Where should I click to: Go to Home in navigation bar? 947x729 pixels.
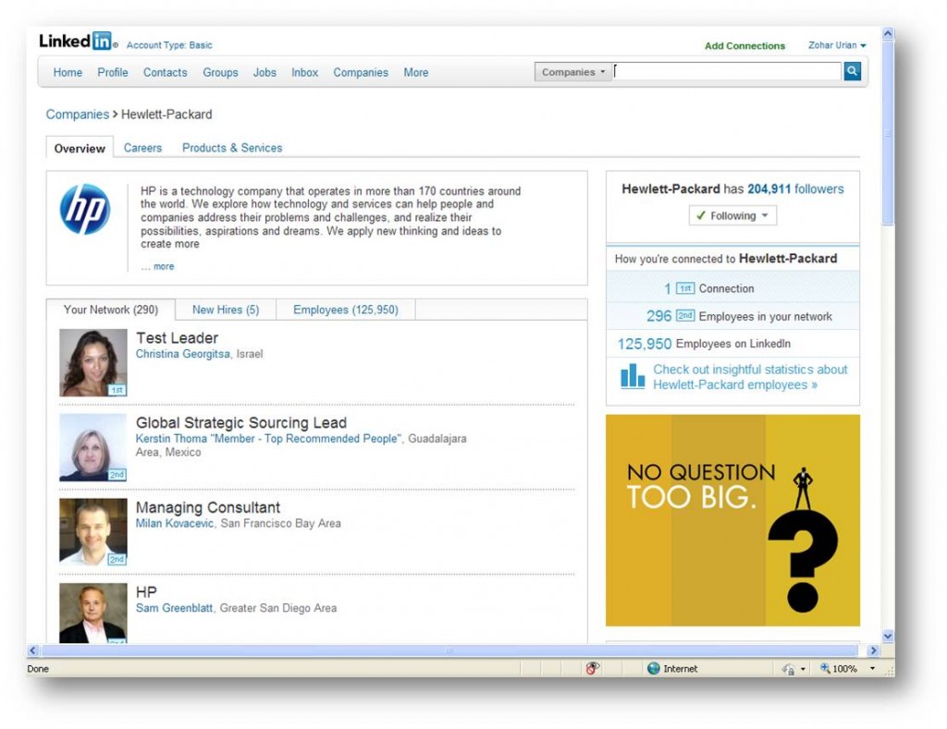click(68, 72)
